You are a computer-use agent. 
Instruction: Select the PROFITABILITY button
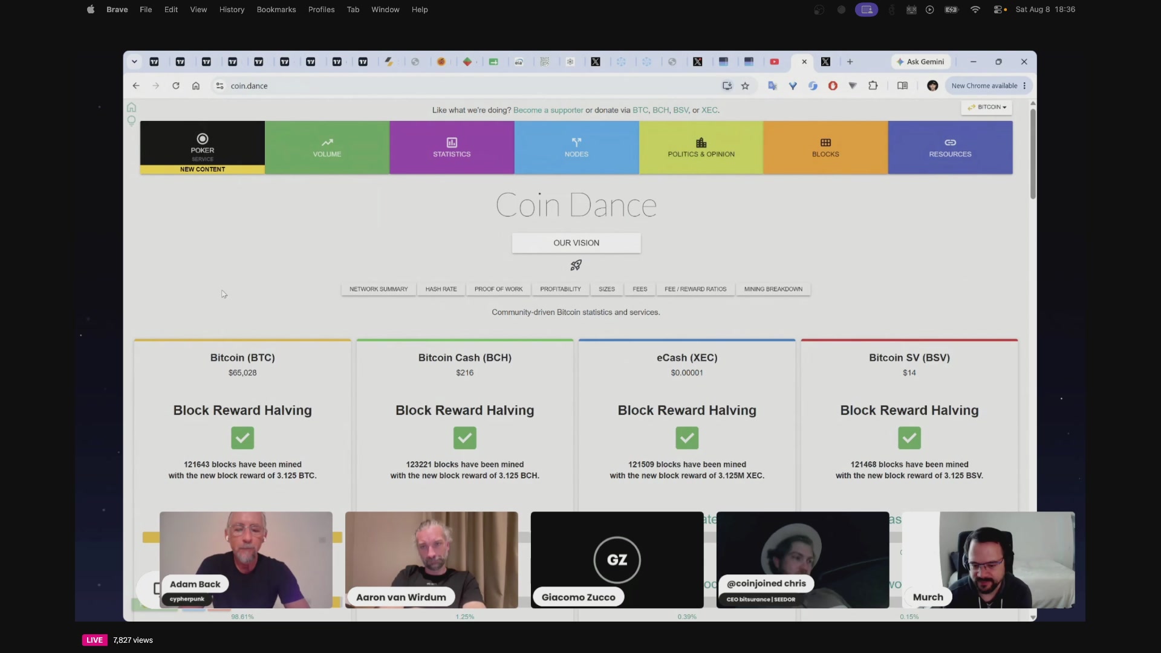coord(561,289)
